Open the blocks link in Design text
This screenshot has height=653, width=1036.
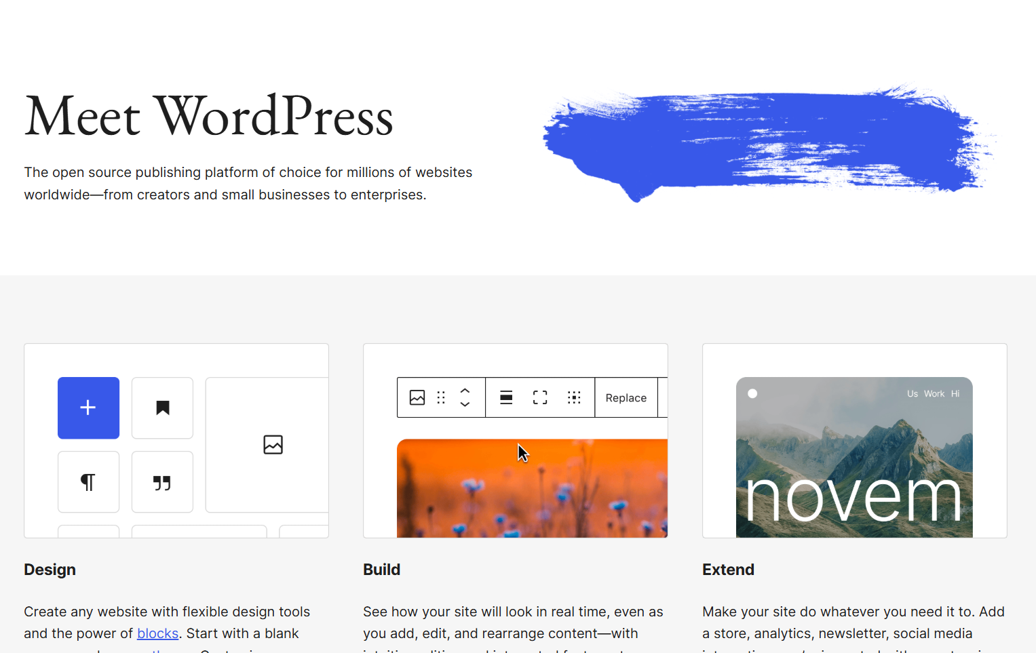click(x=157, y=633)
